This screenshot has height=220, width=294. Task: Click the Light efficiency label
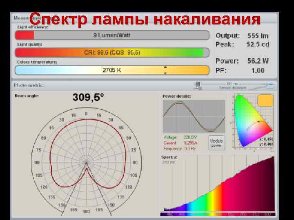pos(33,27)
